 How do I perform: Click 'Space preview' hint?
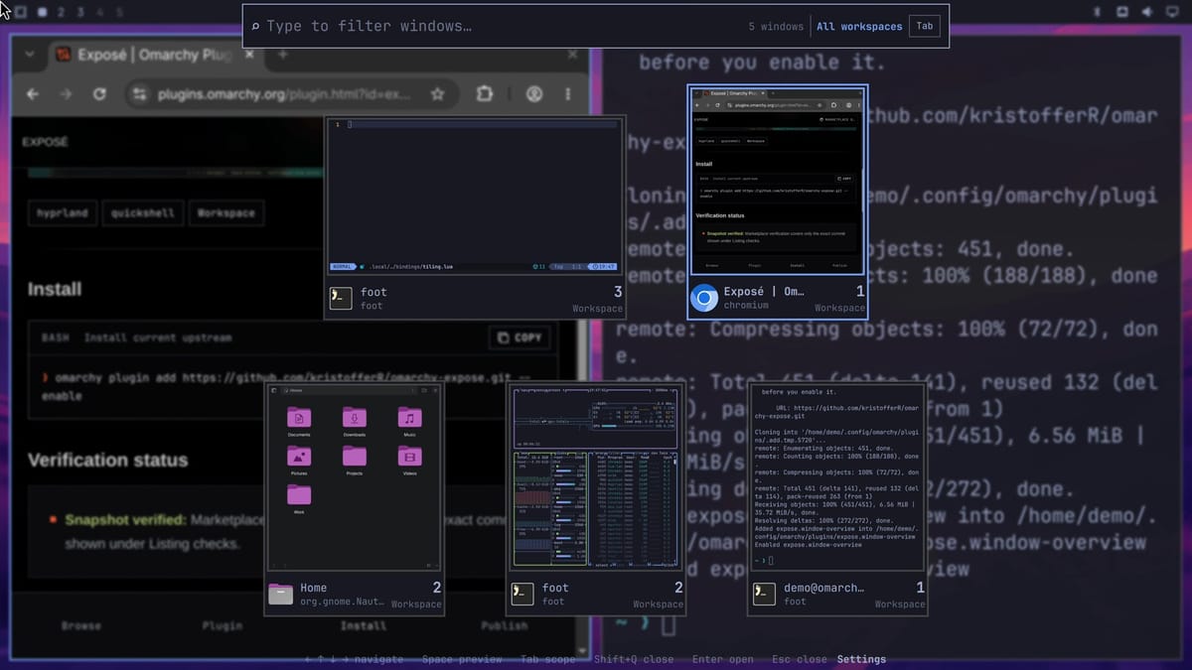(463, 659)
